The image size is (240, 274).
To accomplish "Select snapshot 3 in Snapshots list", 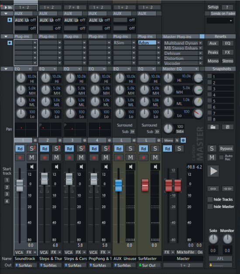I will point(220,89).
